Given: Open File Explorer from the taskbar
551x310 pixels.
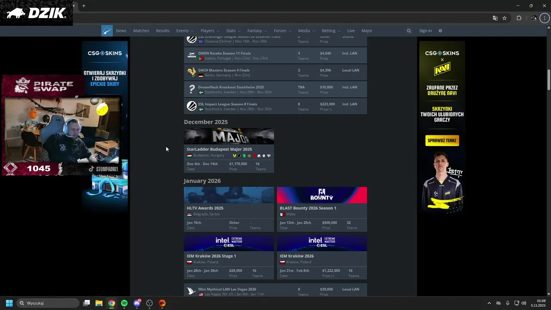Looking at the screenshot, I should [99, 303].
